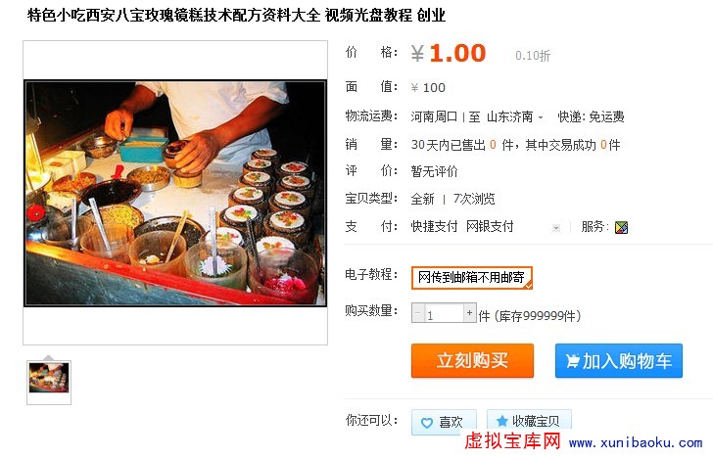Click the 加入购物车 add to cart button

point(619,361)
